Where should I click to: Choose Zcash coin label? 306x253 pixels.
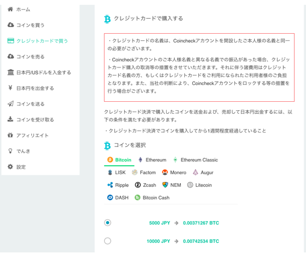pos(149,185)
